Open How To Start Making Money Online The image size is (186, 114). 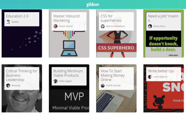click(x=112, y=75)
